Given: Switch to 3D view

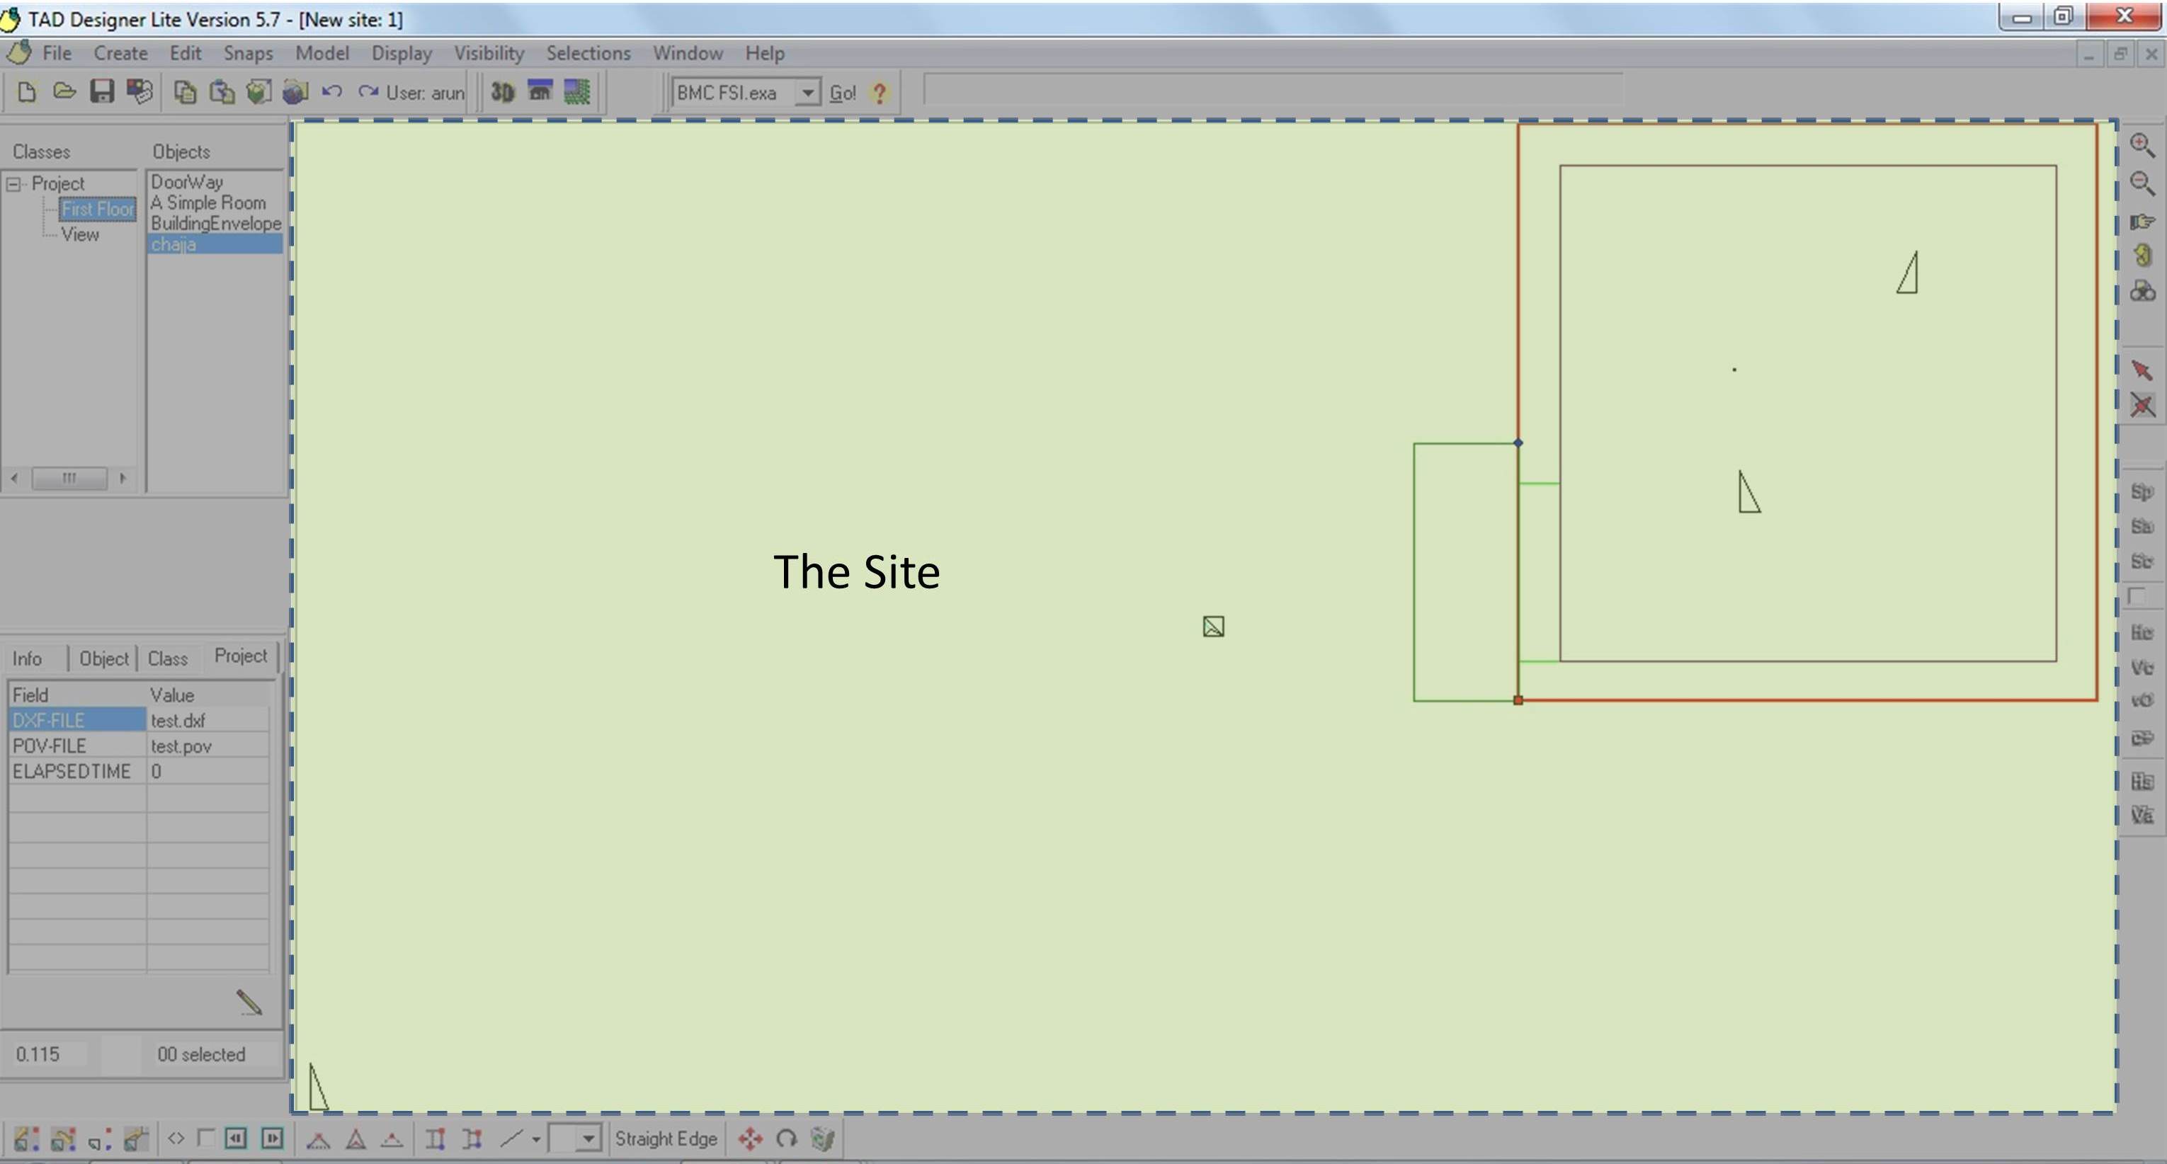Looking at the screenshot, I should pyautogui.click(x=502, y=91).
